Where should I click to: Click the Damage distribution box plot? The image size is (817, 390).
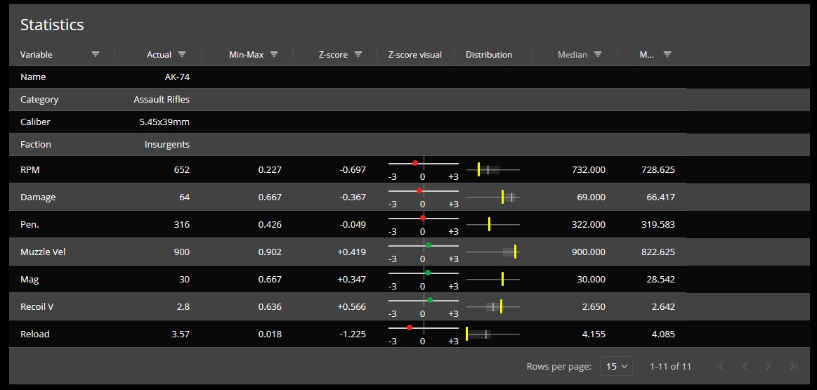[x=493, y=197]
